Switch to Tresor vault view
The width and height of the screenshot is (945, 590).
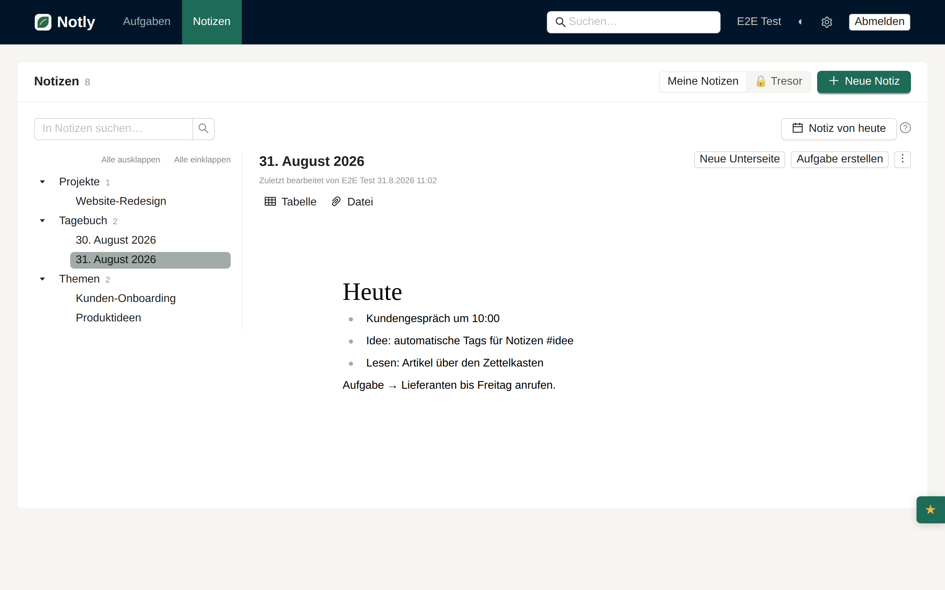coord(778,81)
